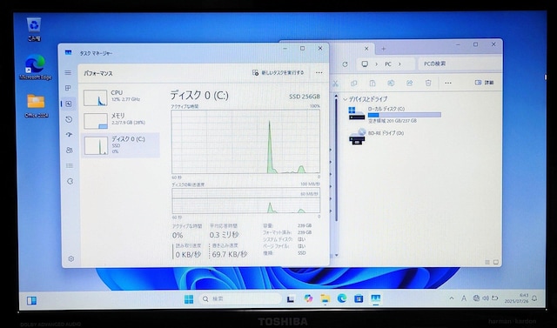Click Share icon in Explorer toolbar
This screenshot has height=328, width=557.
tap(409, 83)
